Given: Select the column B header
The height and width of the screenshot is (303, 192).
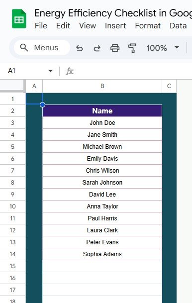Looking at the screenshot, I should 102,86.
